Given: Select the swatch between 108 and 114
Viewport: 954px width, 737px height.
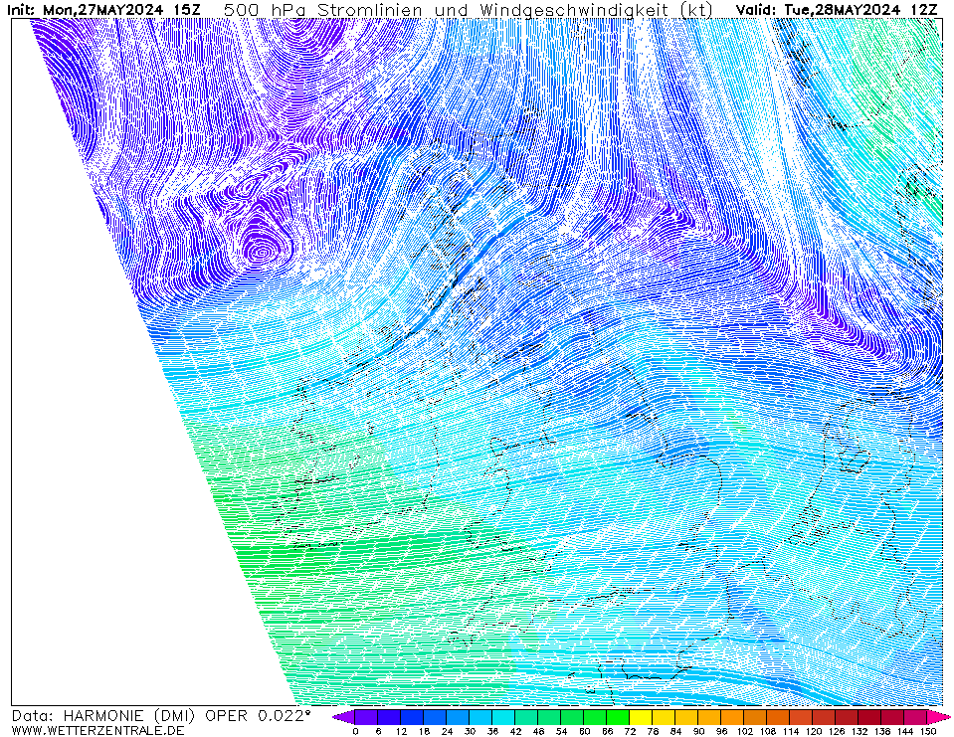Looking at the screenshot, I should [x=778, y=717].
